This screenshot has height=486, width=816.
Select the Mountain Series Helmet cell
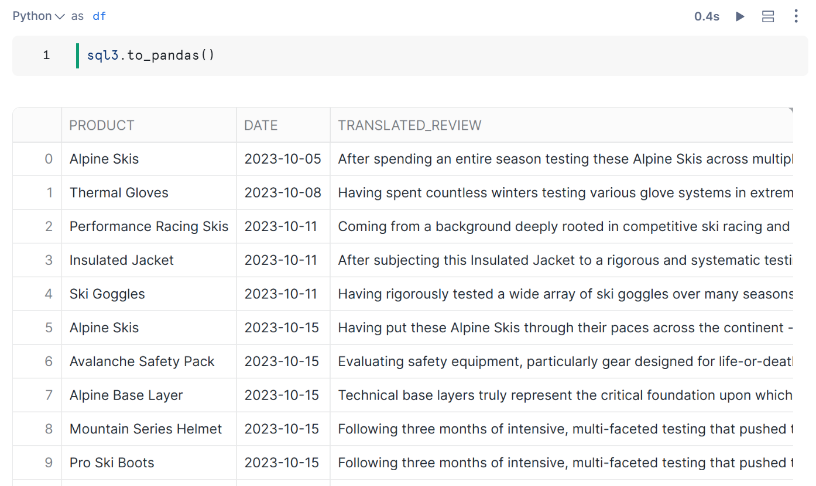[146, 429]
